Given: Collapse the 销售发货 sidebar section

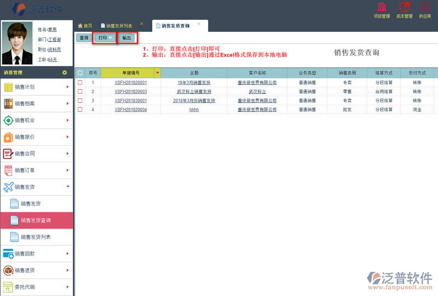Looking at the screenshot, I should [68, 187].
